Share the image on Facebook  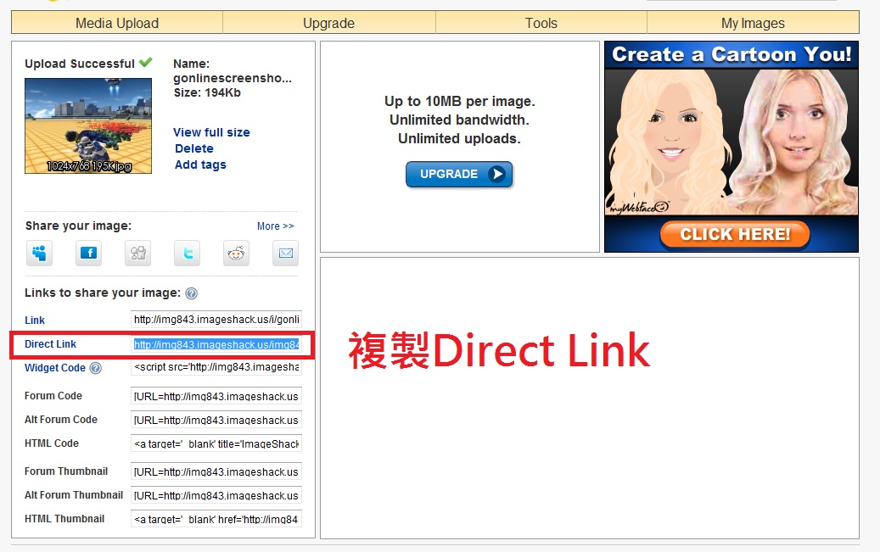tap(88, 253)
